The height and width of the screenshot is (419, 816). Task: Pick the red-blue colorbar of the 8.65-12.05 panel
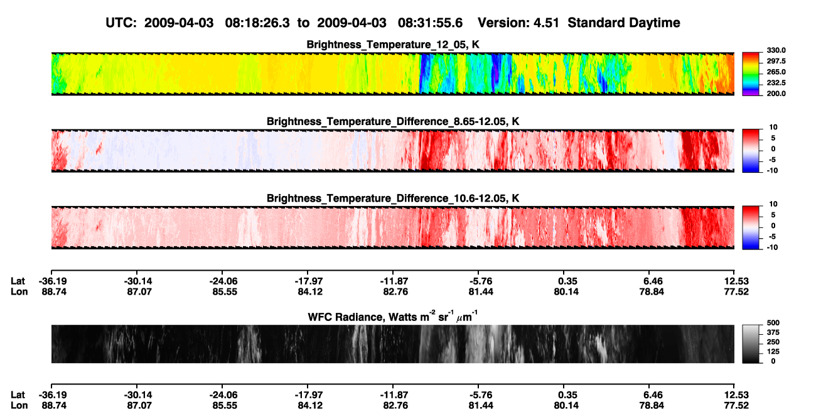click(x=751, y=151)
